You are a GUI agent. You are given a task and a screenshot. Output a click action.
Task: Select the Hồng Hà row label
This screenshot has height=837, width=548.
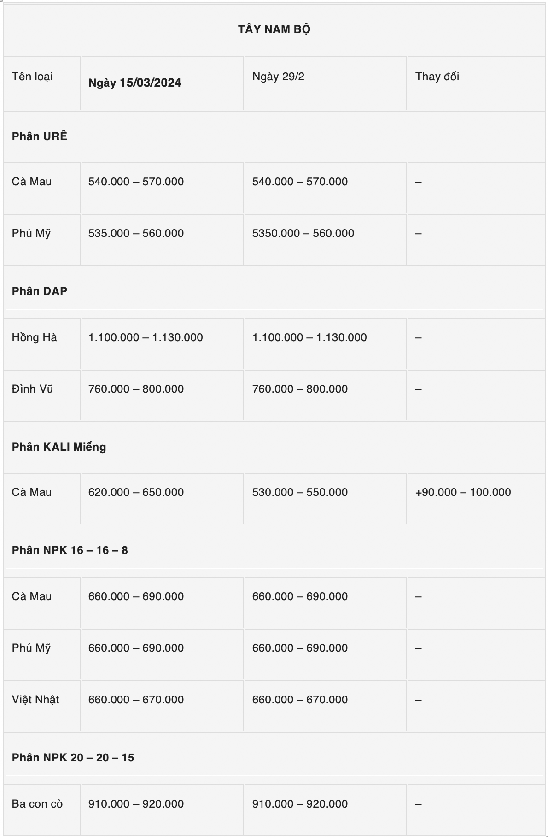pyautogui.click(x=35, y=337)
